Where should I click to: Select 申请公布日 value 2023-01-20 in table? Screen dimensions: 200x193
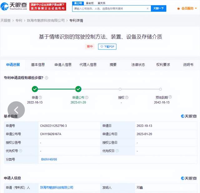[x=144, y=134]
